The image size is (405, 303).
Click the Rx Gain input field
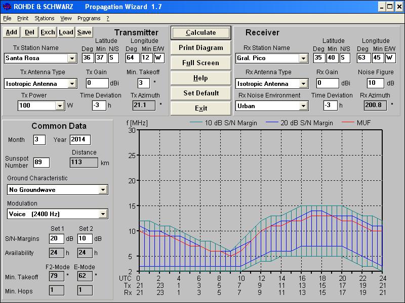[x=328, y=83]
